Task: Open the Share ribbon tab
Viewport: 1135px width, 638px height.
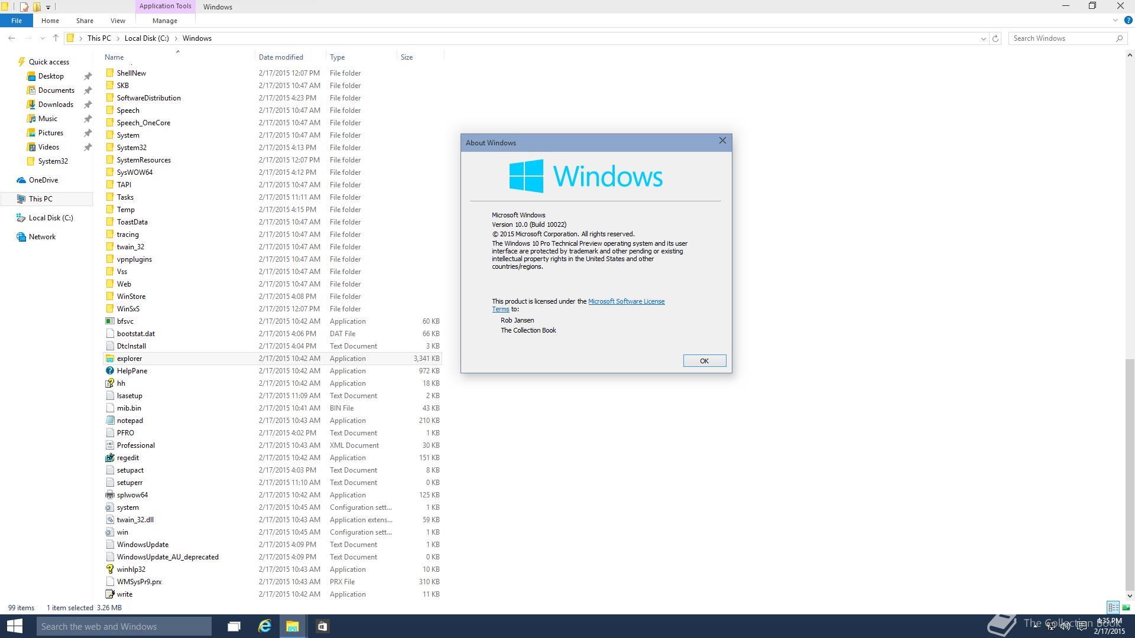Action: (x=85, y=21)
